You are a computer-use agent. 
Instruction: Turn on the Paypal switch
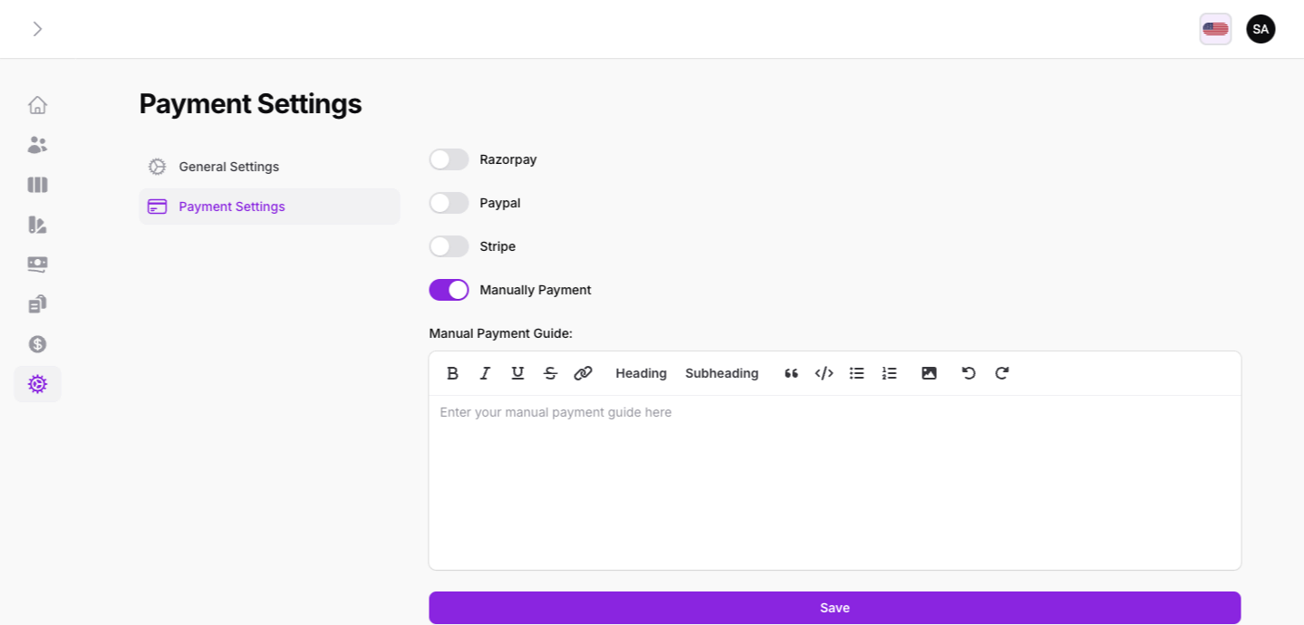click(x=449, y=203)
